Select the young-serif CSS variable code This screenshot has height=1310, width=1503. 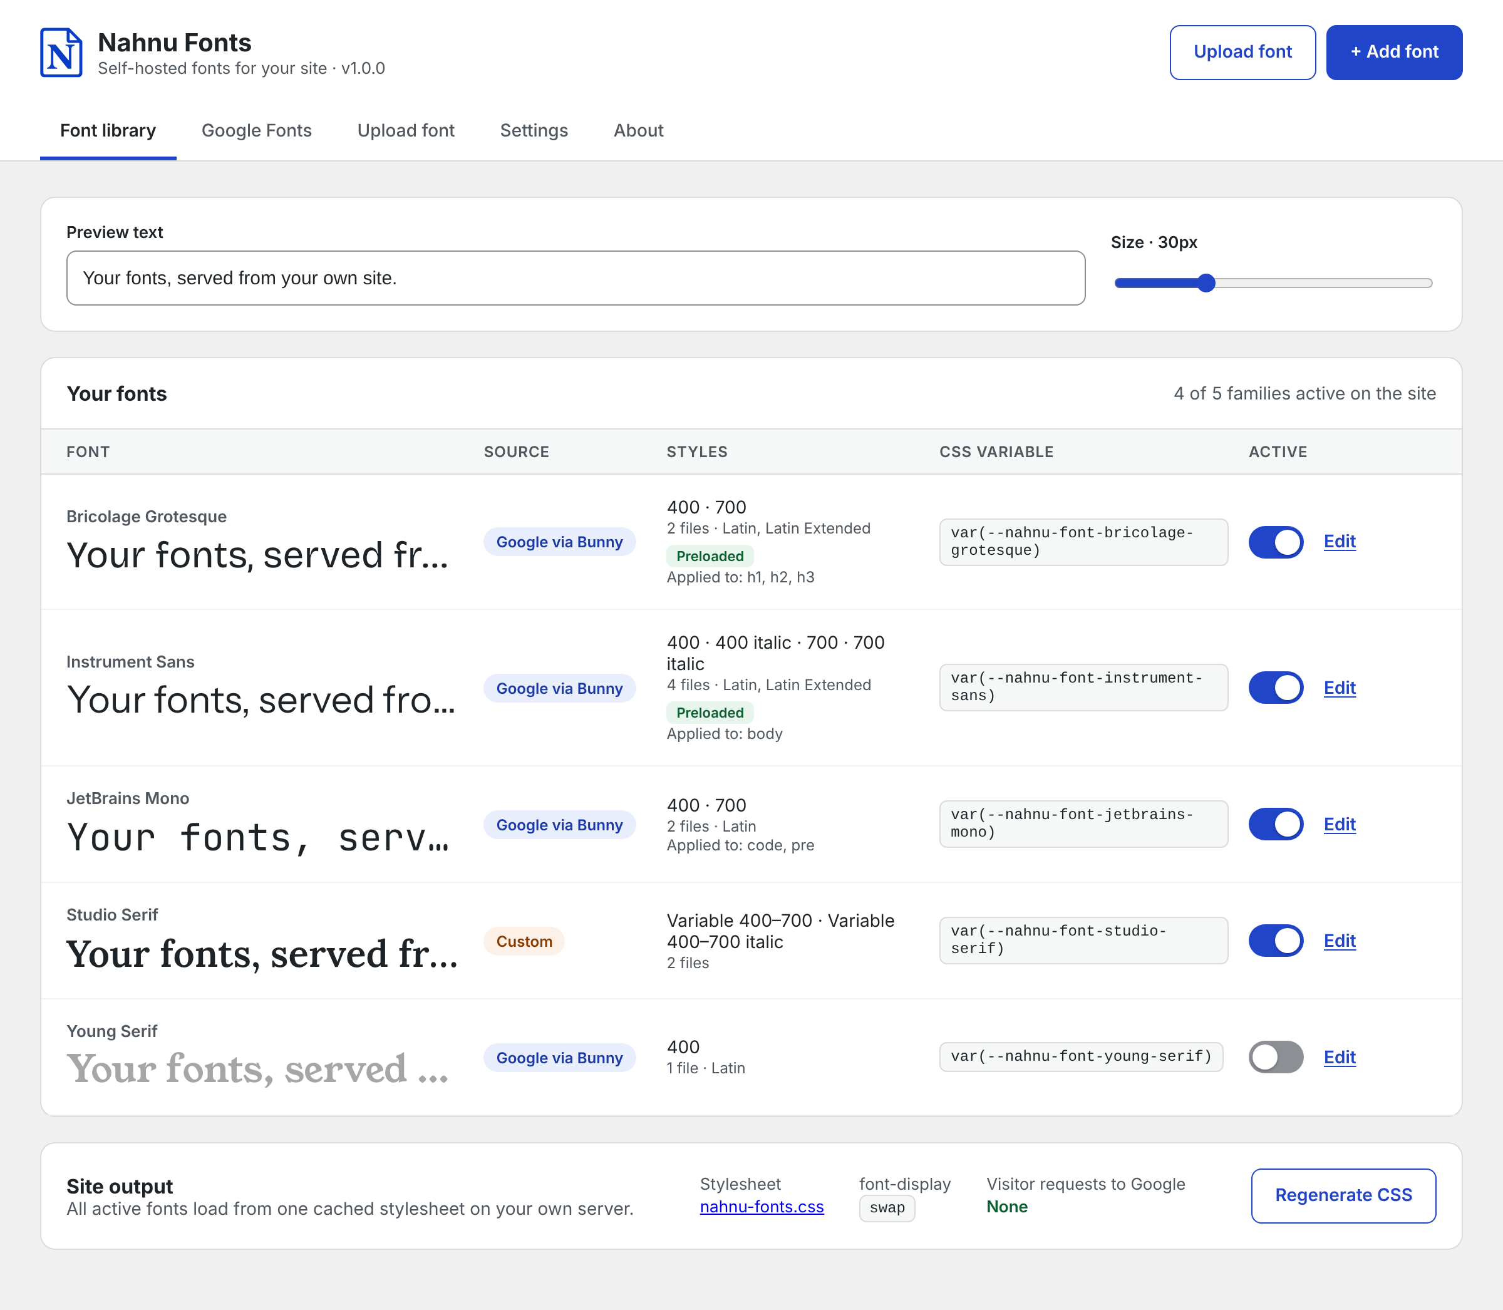[x=1081, y=1056]
